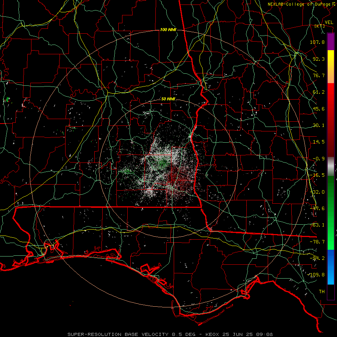This screenshot has width=337, height=337.
Task: Click the -78.7 legend value
Action: (x=317, y=242)
